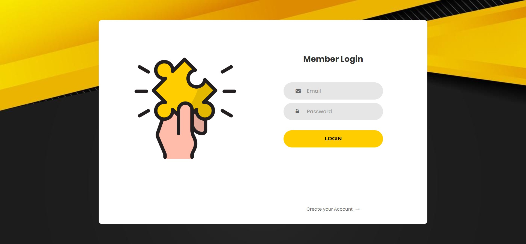The width and height of the screenshot is (526, 244).
Task: Click the envelope icon in Email field
Action: coord(298,91)
